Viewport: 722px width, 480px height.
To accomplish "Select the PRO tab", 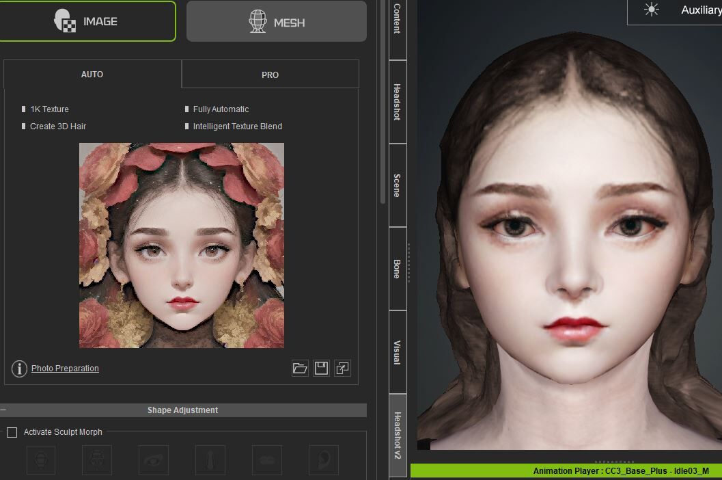I will (270, 75).
